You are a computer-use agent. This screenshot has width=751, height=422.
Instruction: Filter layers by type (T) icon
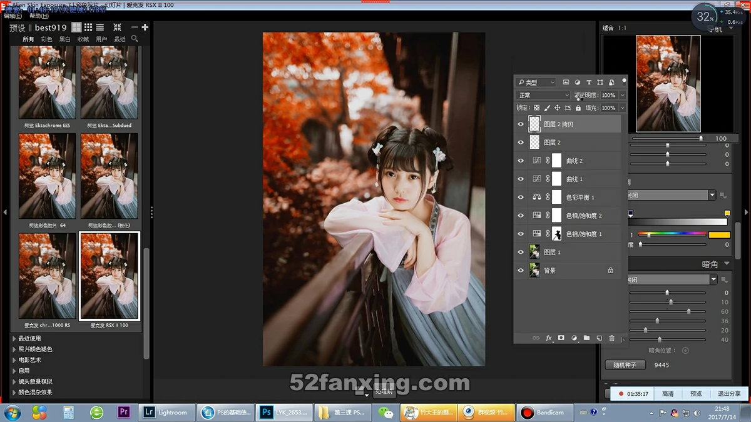pyautogui.click(x=589, y=83)
